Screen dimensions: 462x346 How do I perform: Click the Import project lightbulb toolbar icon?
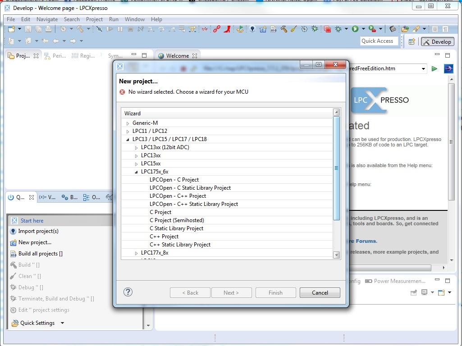[252, 29]
